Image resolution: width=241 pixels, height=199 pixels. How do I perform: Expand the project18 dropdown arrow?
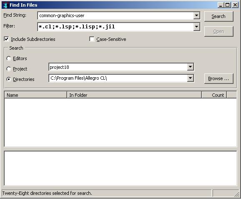pos(190,67)
